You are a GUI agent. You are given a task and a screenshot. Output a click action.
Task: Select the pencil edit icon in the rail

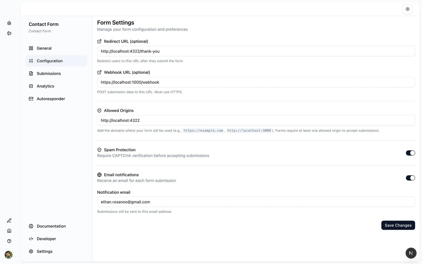click(x=9, y=220)
